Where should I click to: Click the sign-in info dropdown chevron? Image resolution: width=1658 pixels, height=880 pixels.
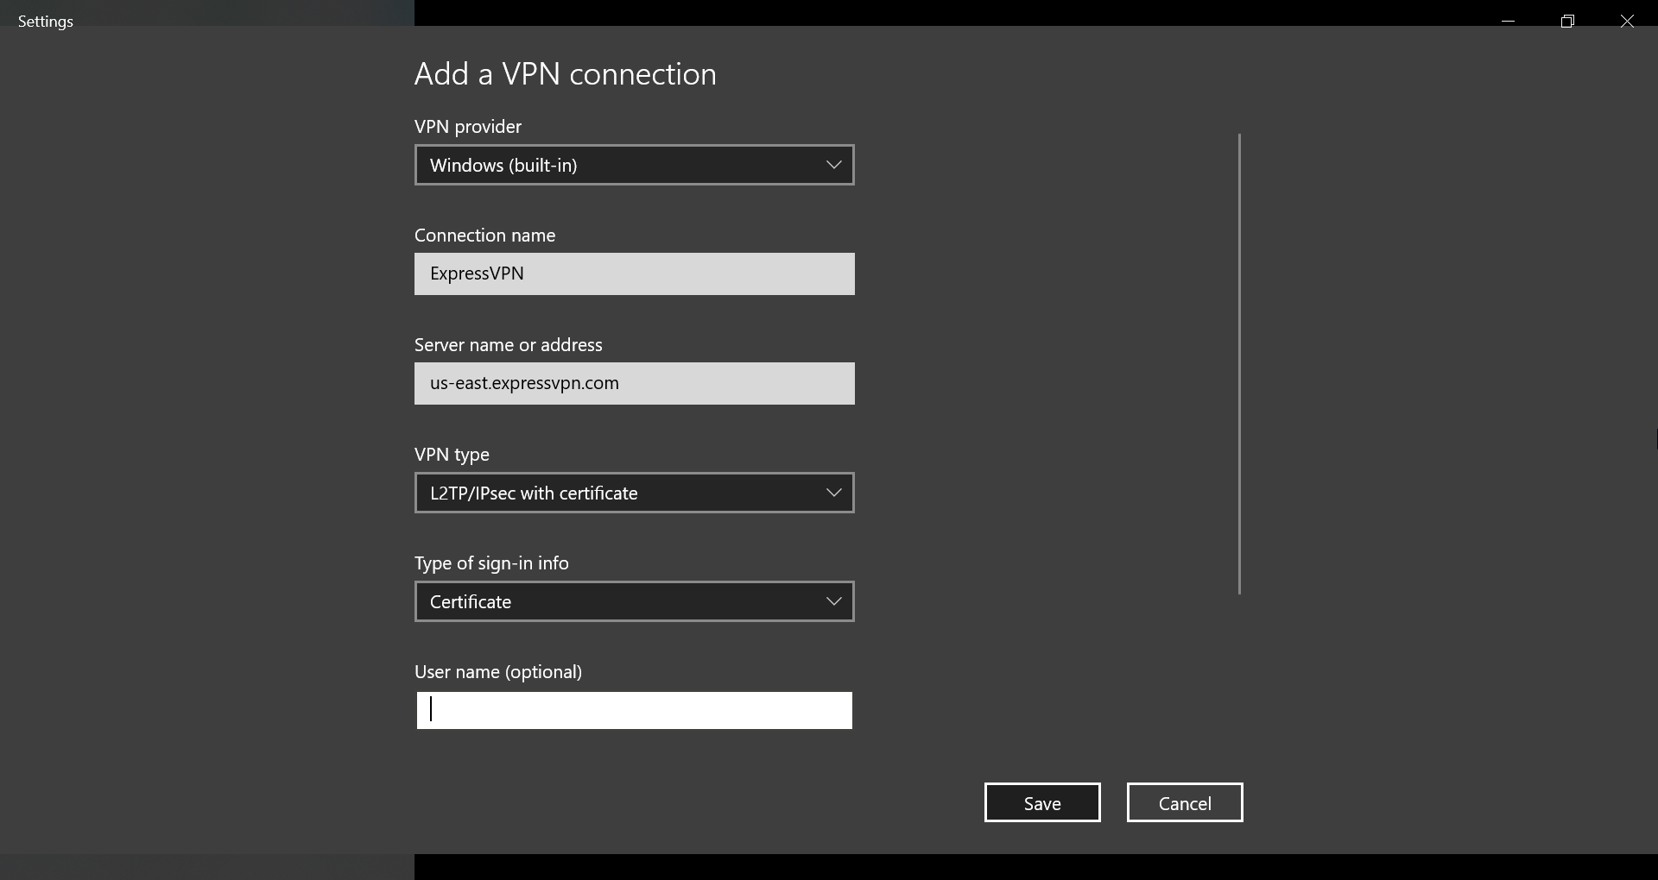[x=832, y=601]
